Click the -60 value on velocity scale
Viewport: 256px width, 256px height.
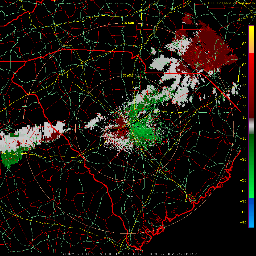point(243,191)
